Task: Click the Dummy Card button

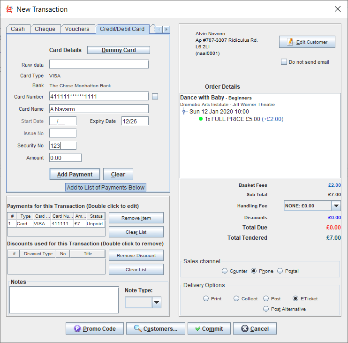Action: tap(119, 50)
